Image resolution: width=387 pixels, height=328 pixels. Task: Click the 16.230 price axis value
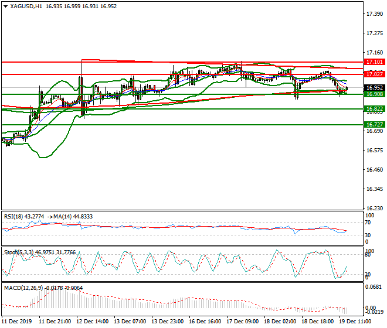pyautogui.click(x=375, y=209)
